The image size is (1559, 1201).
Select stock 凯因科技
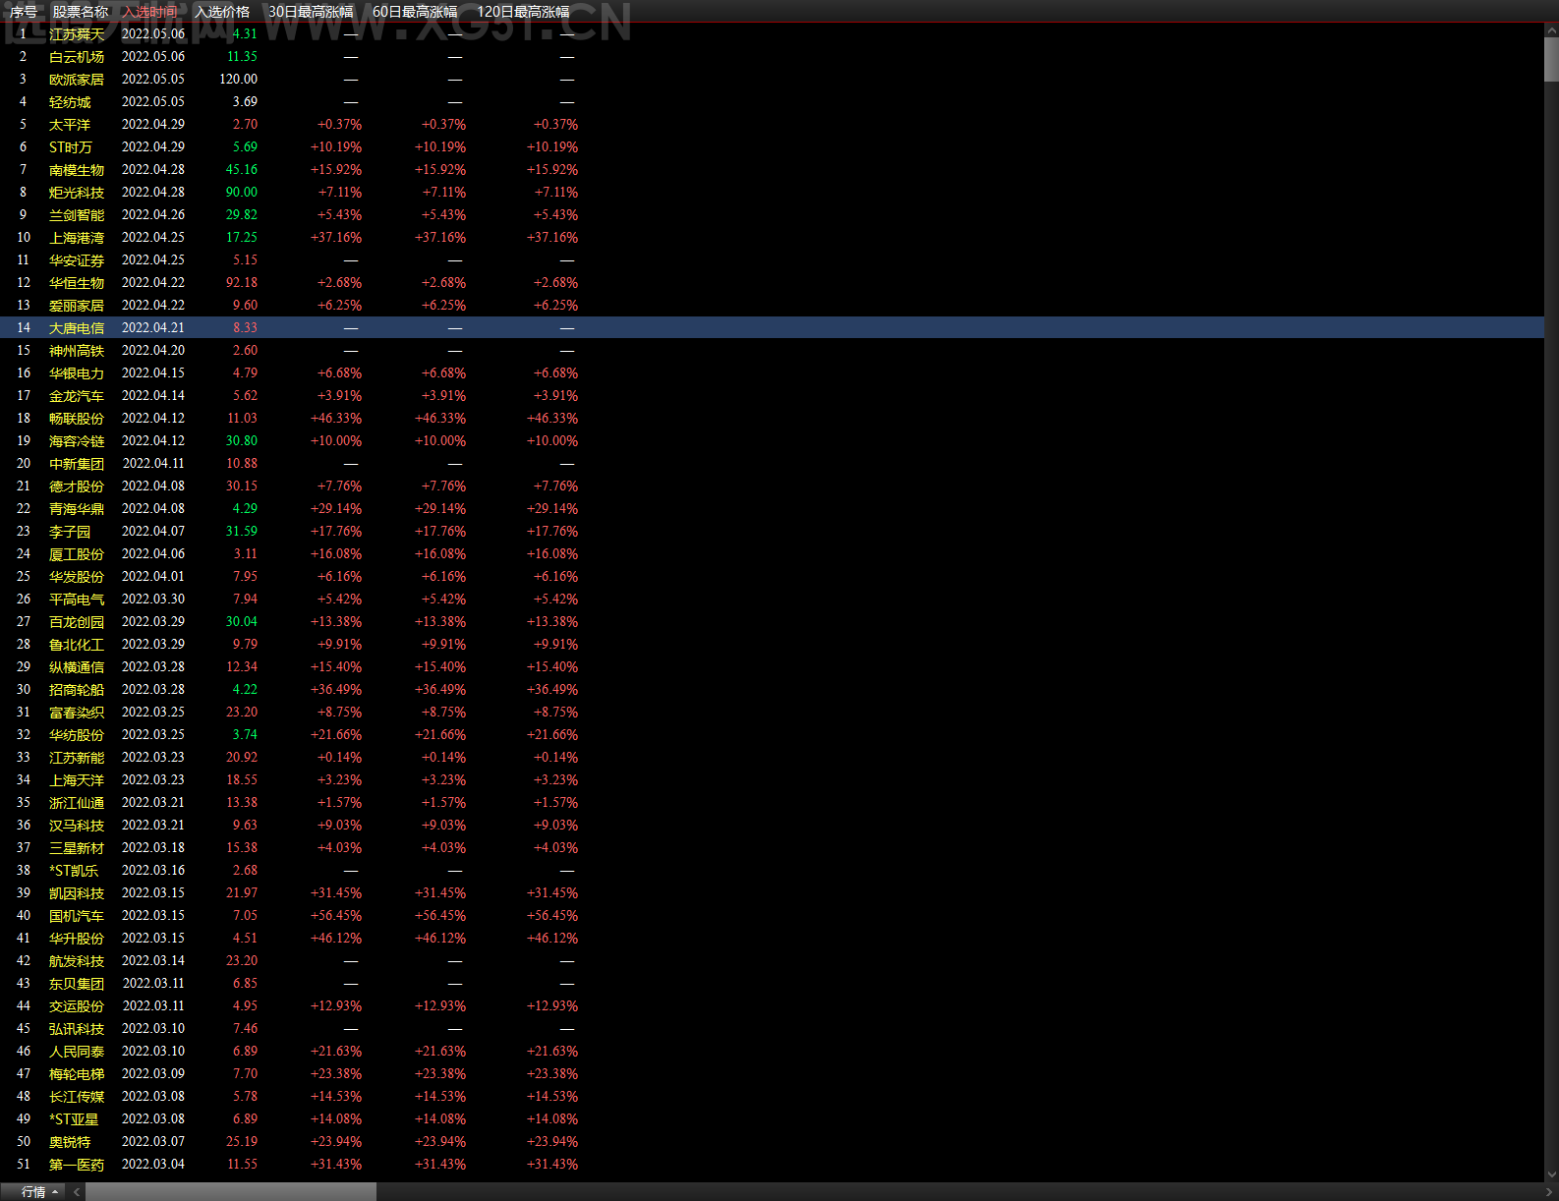[x=77, y=893]
